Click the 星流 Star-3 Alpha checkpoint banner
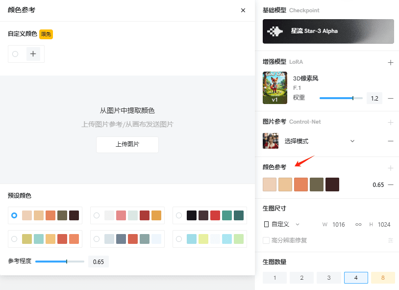This screenshot has width=399, height=290. point(328,31)
